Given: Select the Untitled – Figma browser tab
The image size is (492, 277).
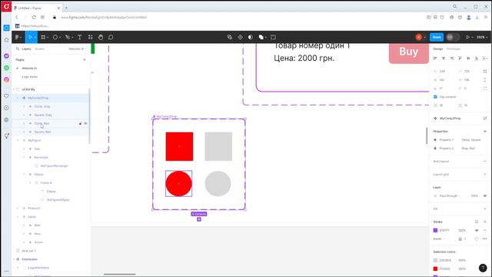Looking at the screenshot, I should click(38, 8).
